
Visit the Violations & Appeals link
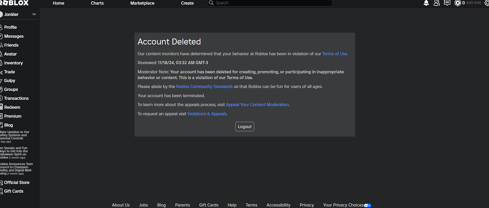(x=207, y=114)
